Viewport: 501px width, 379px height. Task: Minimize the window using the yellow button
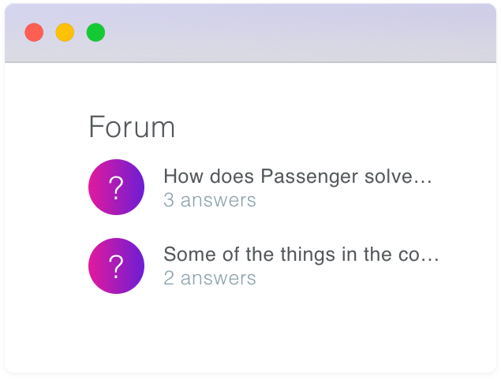pos(65,32)
